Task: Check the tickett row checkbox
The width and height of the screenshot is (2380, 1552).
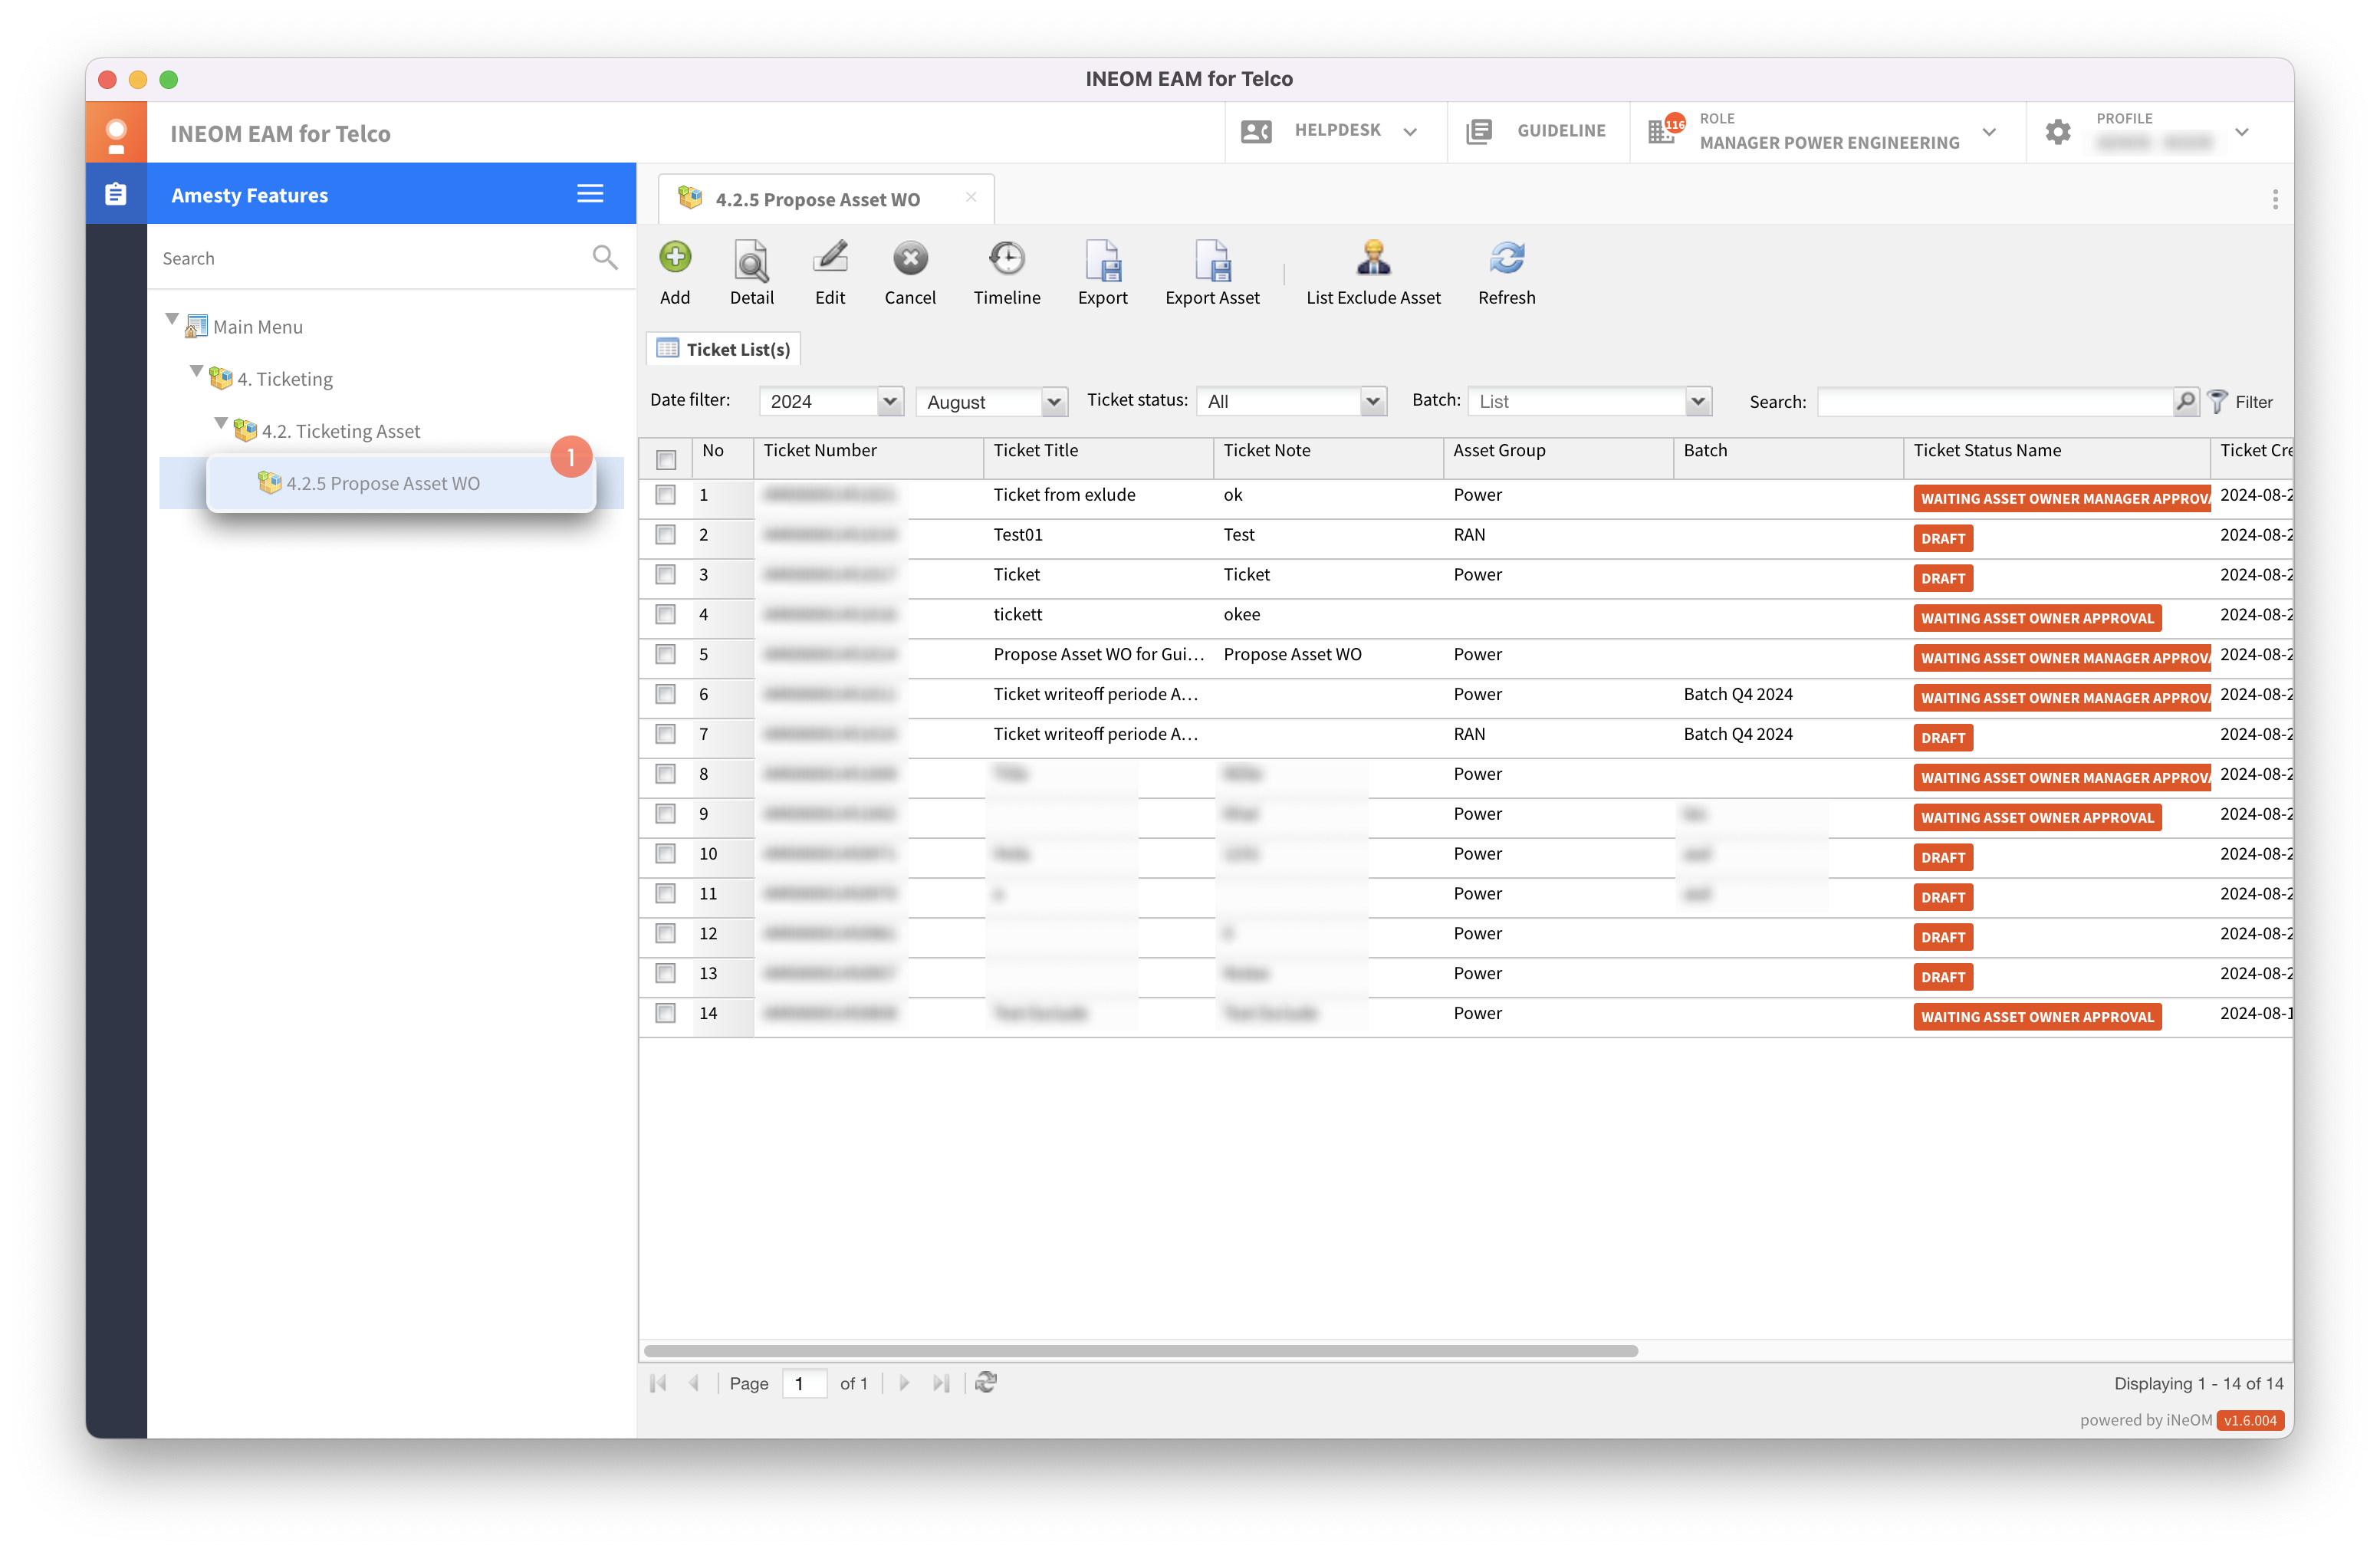Action: click(x=666, y=614)
